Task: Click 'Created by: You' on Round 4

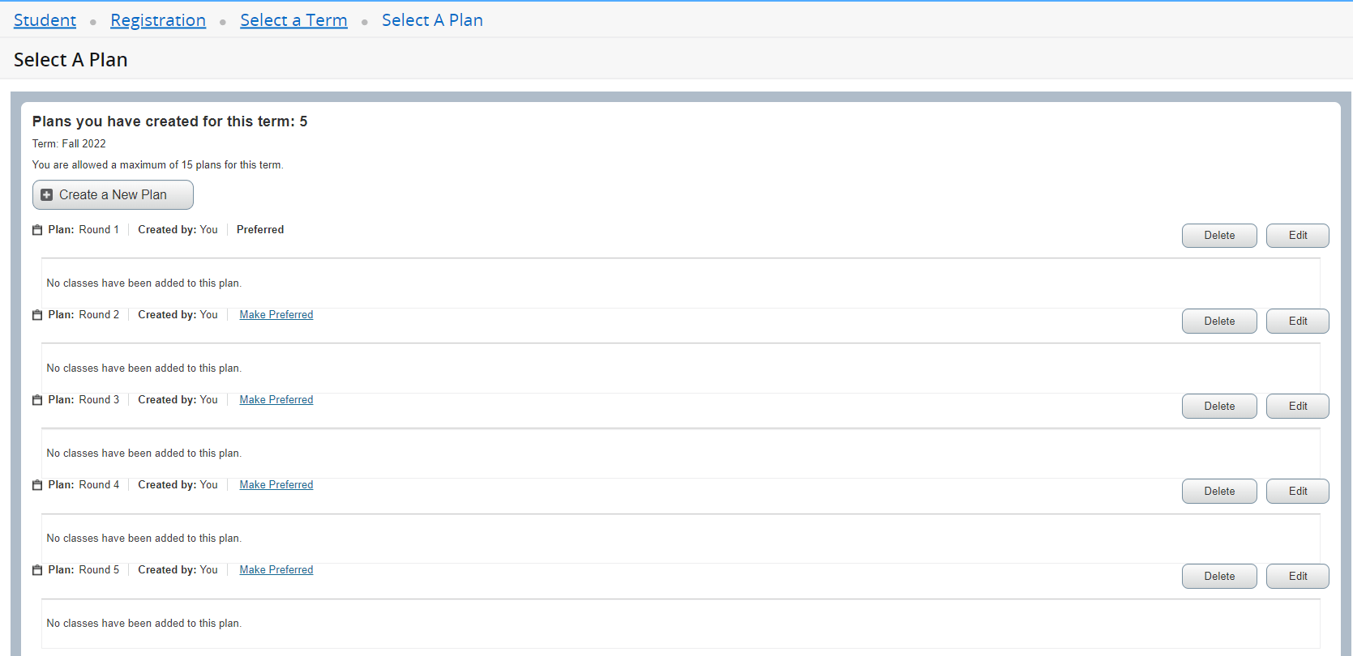Action: (178, 485)
